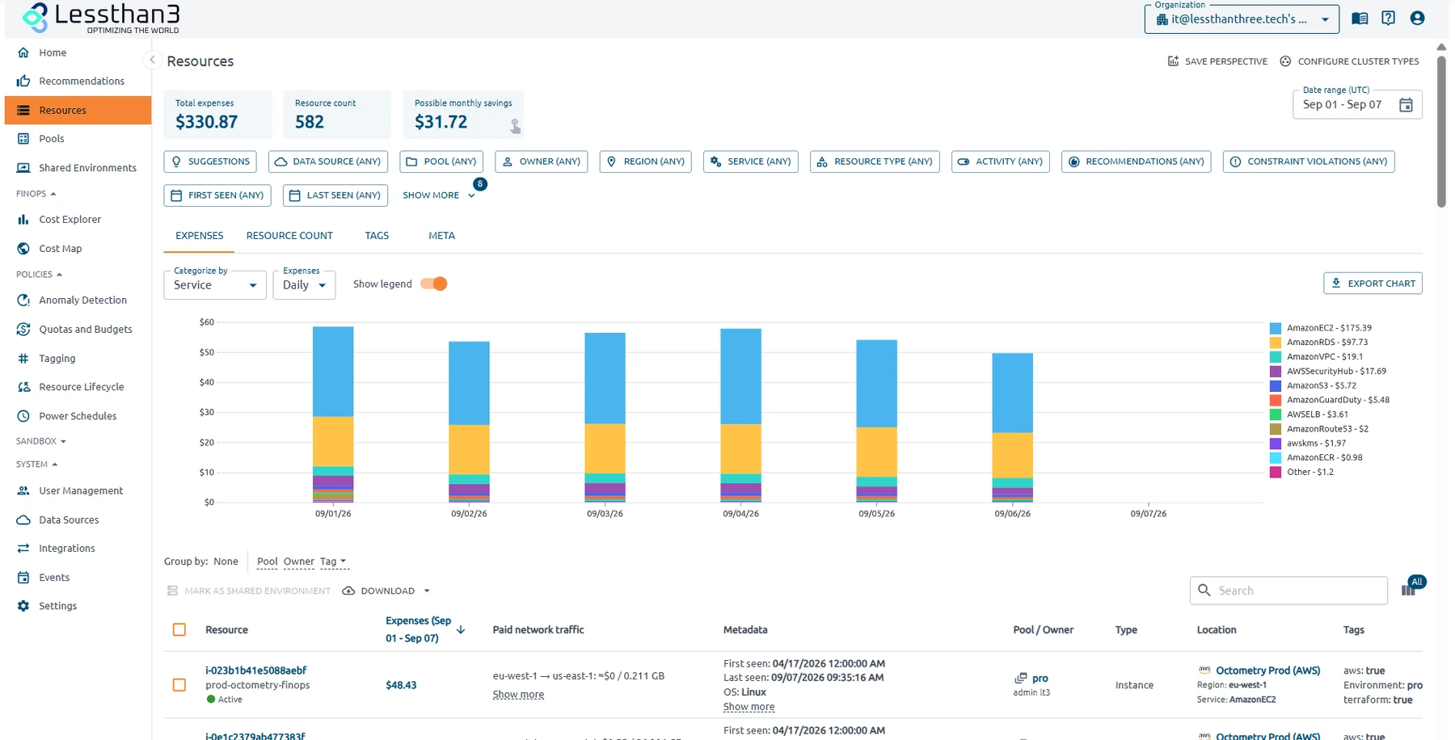Collapse the sidebar with the chevron button
This screenshot has height=740, width=1455.
(152, 60)
